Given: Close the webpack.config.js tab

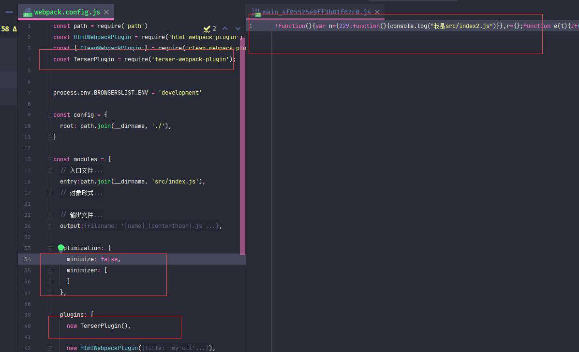Looking at the screenshot, I should point(106,12).
